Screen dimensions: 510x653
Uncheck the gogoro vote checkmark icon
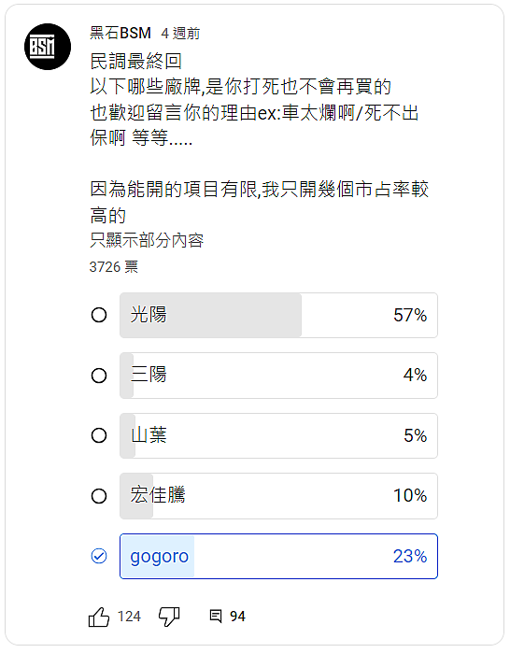(99, 556)
